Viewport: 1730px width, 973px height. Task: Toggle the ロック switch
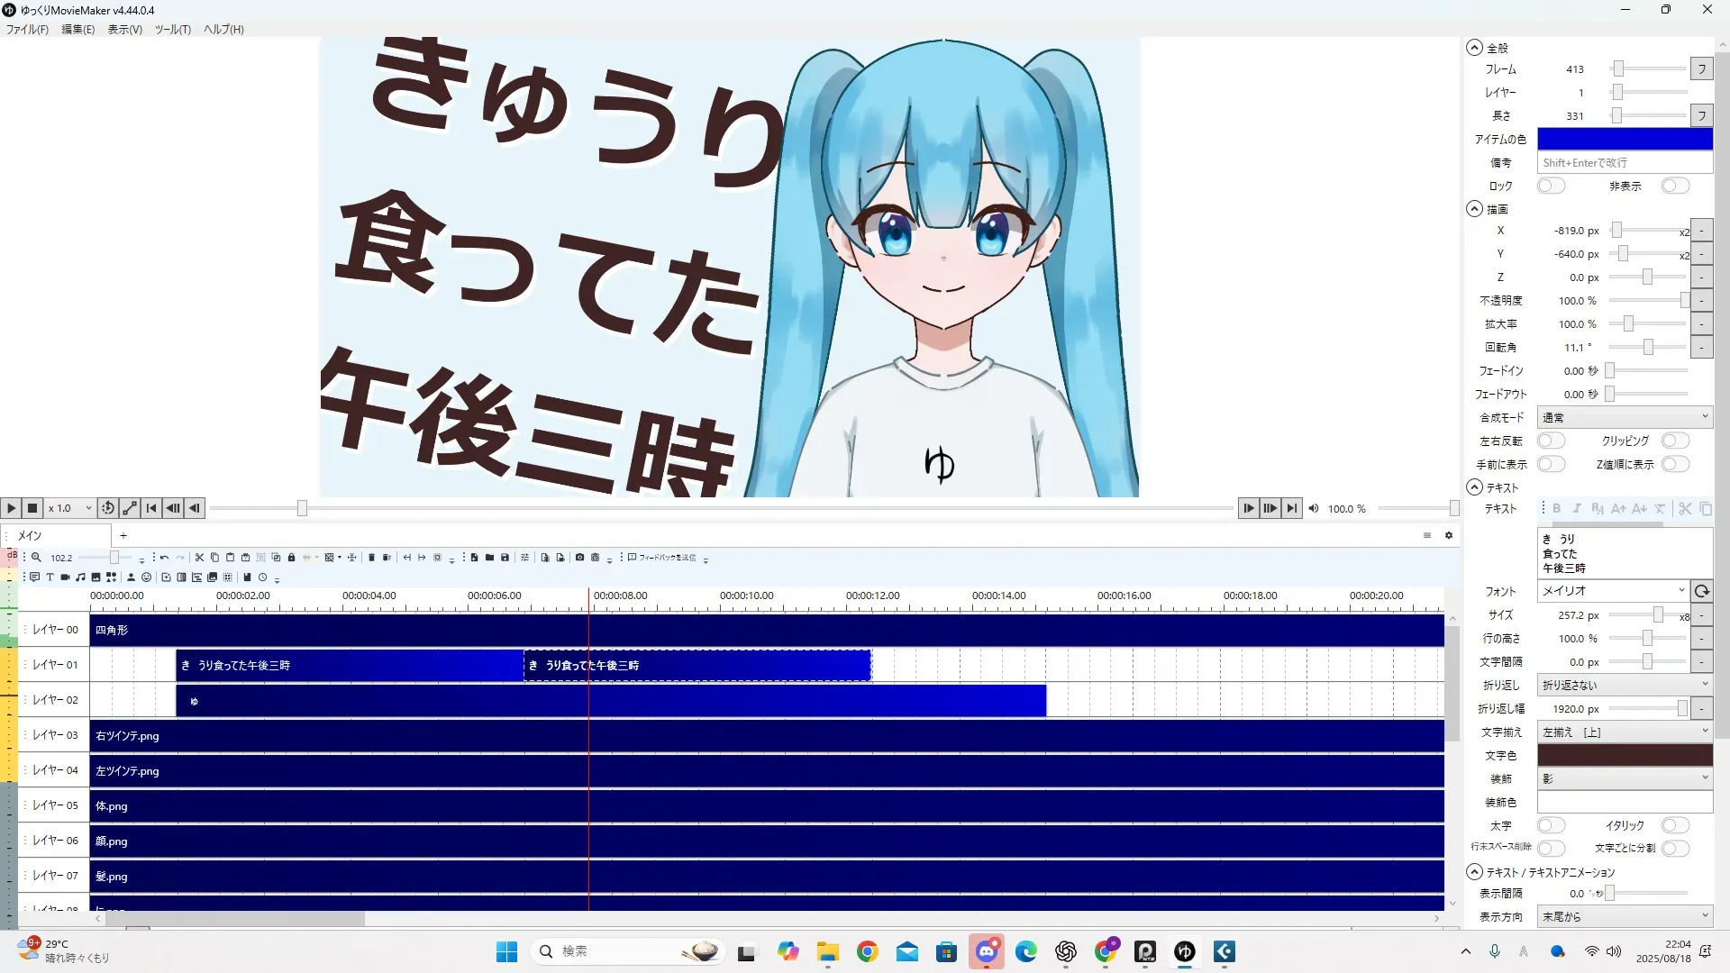point(1550,186)
